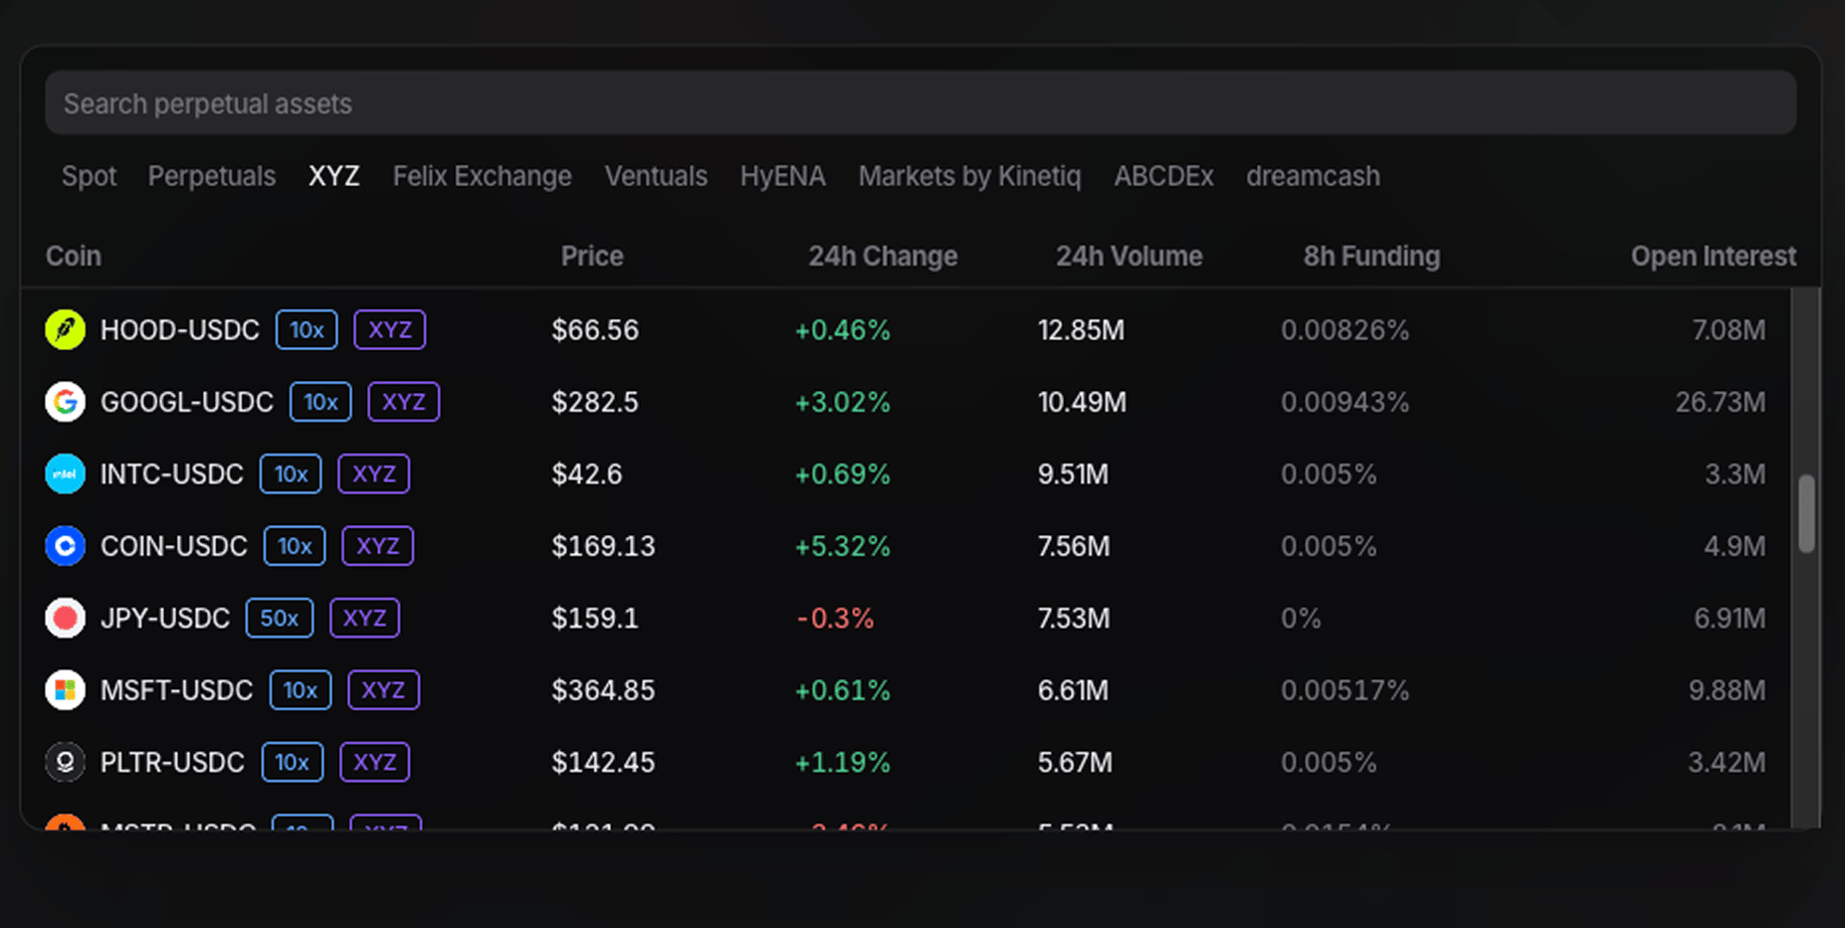Click the 12.85M volume for HOOD-USDC
This screenshot has height=928, width=1845.
1082,330
